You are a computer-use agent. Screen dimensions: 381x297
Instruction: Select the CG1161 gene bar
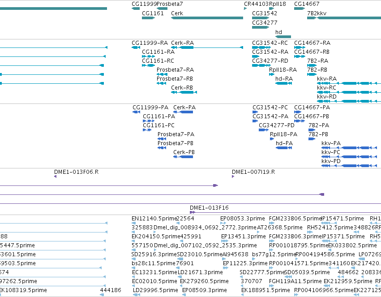pos(149,18)
